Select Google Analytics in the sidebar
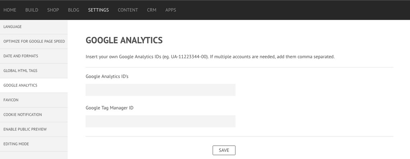Image resolution: width=410 pixels, height=159 pixels. [34, 85]
